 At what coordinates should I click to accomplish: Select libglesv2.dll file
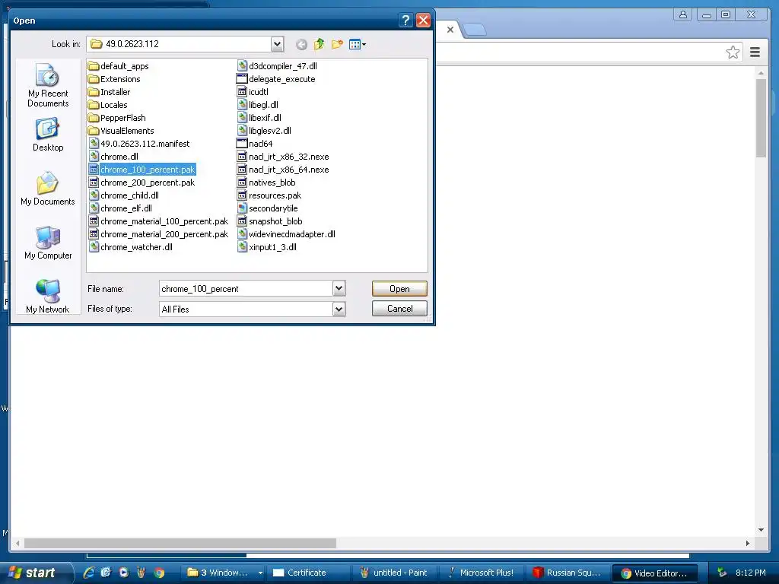coord(264,131)
